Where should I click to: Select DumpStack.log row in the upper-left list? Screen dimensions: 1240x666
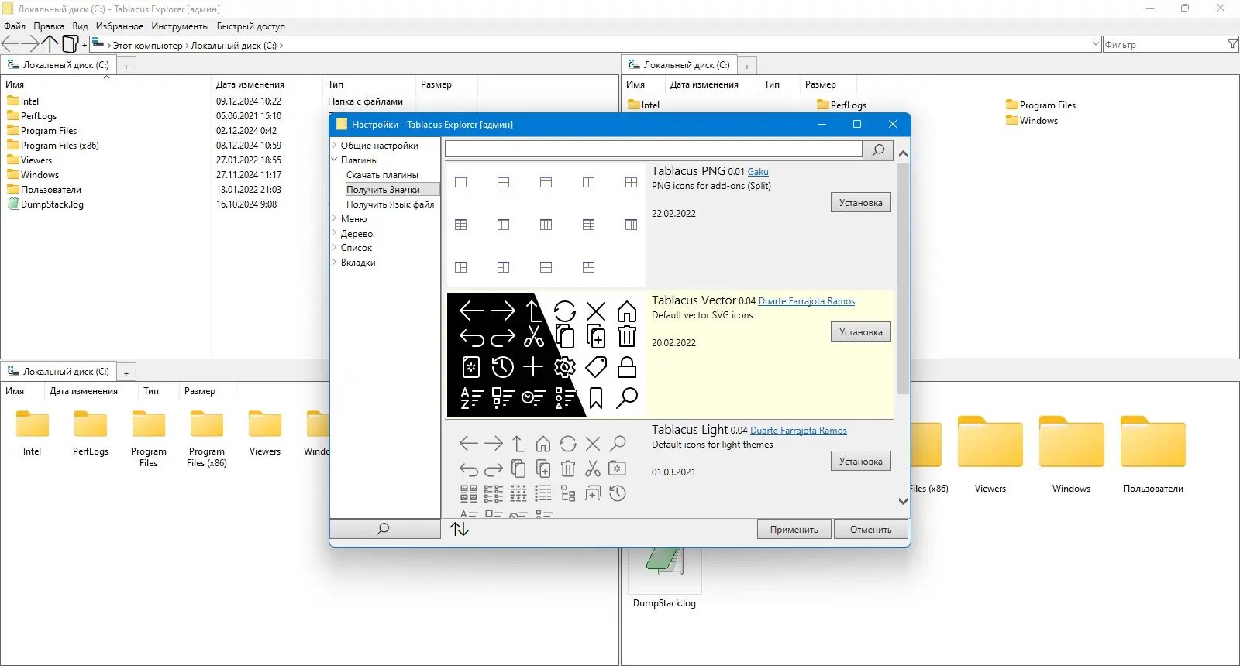(x=46, y=204)
